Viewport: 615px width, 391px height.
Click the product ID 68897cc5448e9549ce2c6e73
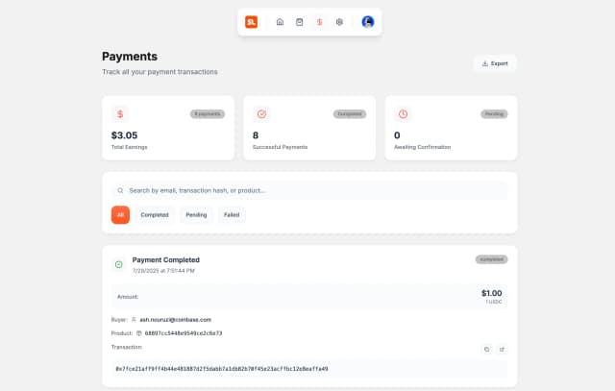tap(183, 333)
